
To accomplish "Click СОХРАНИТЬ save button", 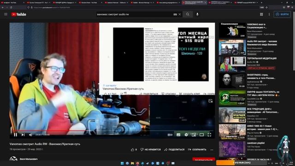I will pos(197,149).
